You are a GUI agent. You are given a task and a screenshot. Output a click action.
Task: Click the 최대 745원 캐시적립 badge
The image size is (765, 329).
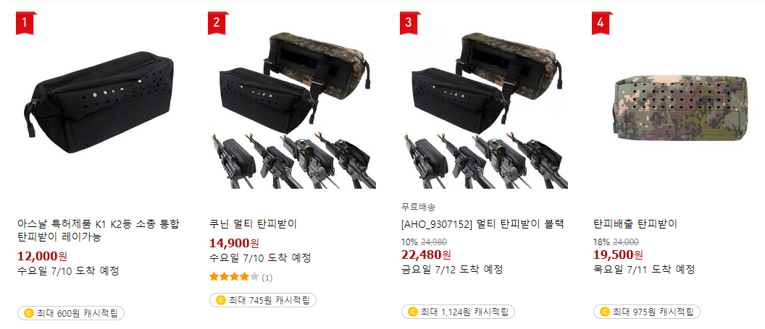263,300
